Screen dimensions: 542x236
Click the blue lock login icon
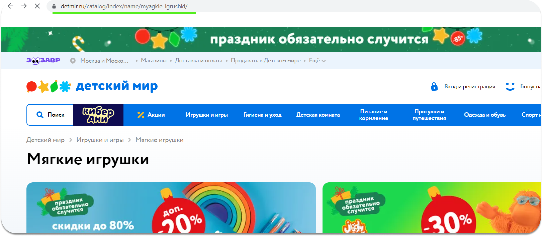tap(434, 87)
